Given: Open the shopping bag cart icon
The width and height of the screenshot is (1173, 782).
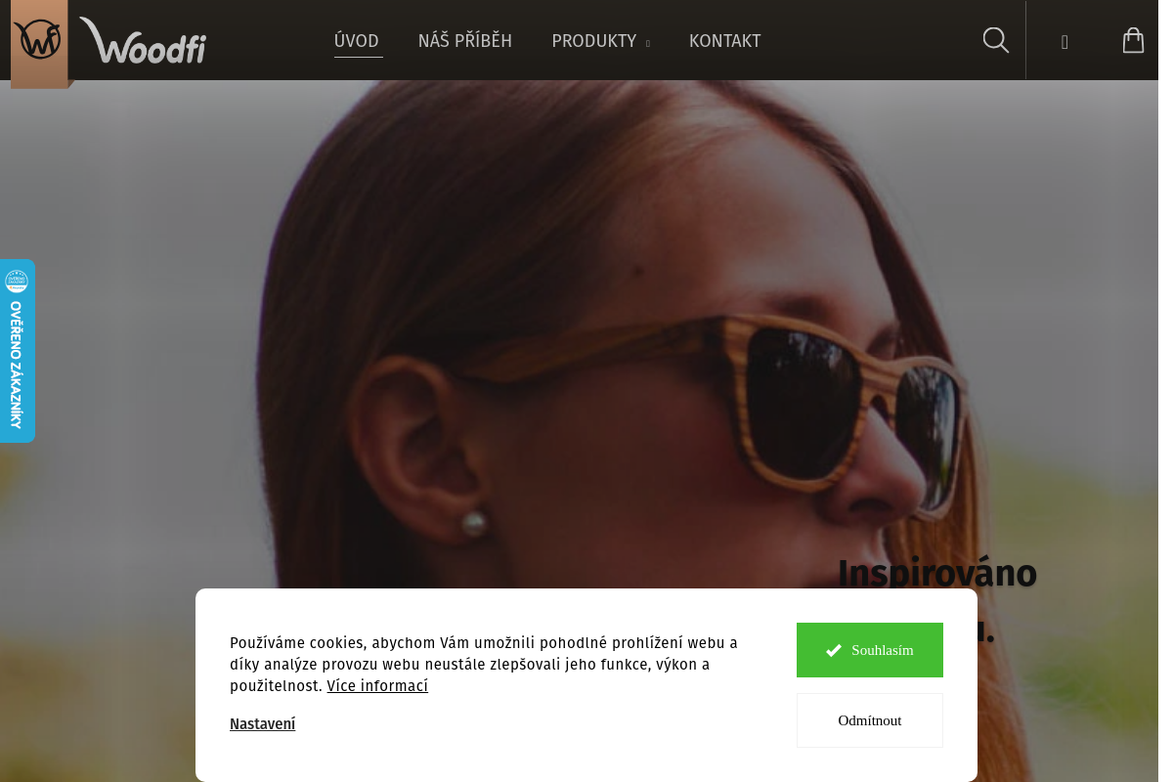Looking at the screenshot, I should point(1133,40).
